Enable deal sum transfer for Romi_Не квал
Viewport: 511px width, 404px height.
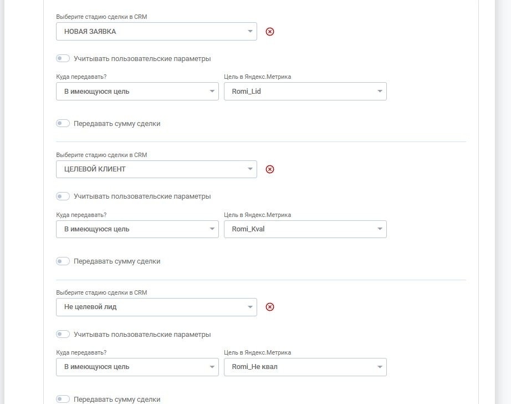(x=63, y=399)
